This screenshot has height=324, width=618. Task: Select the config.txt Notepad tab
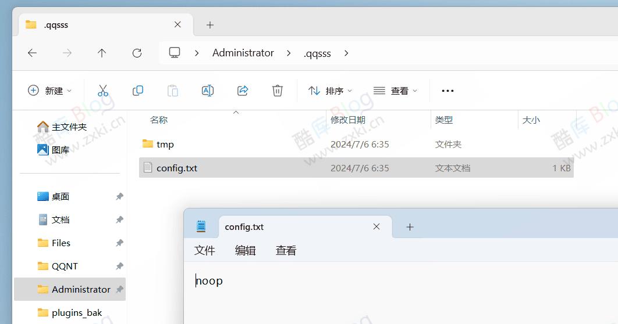[x=305, y=227]
